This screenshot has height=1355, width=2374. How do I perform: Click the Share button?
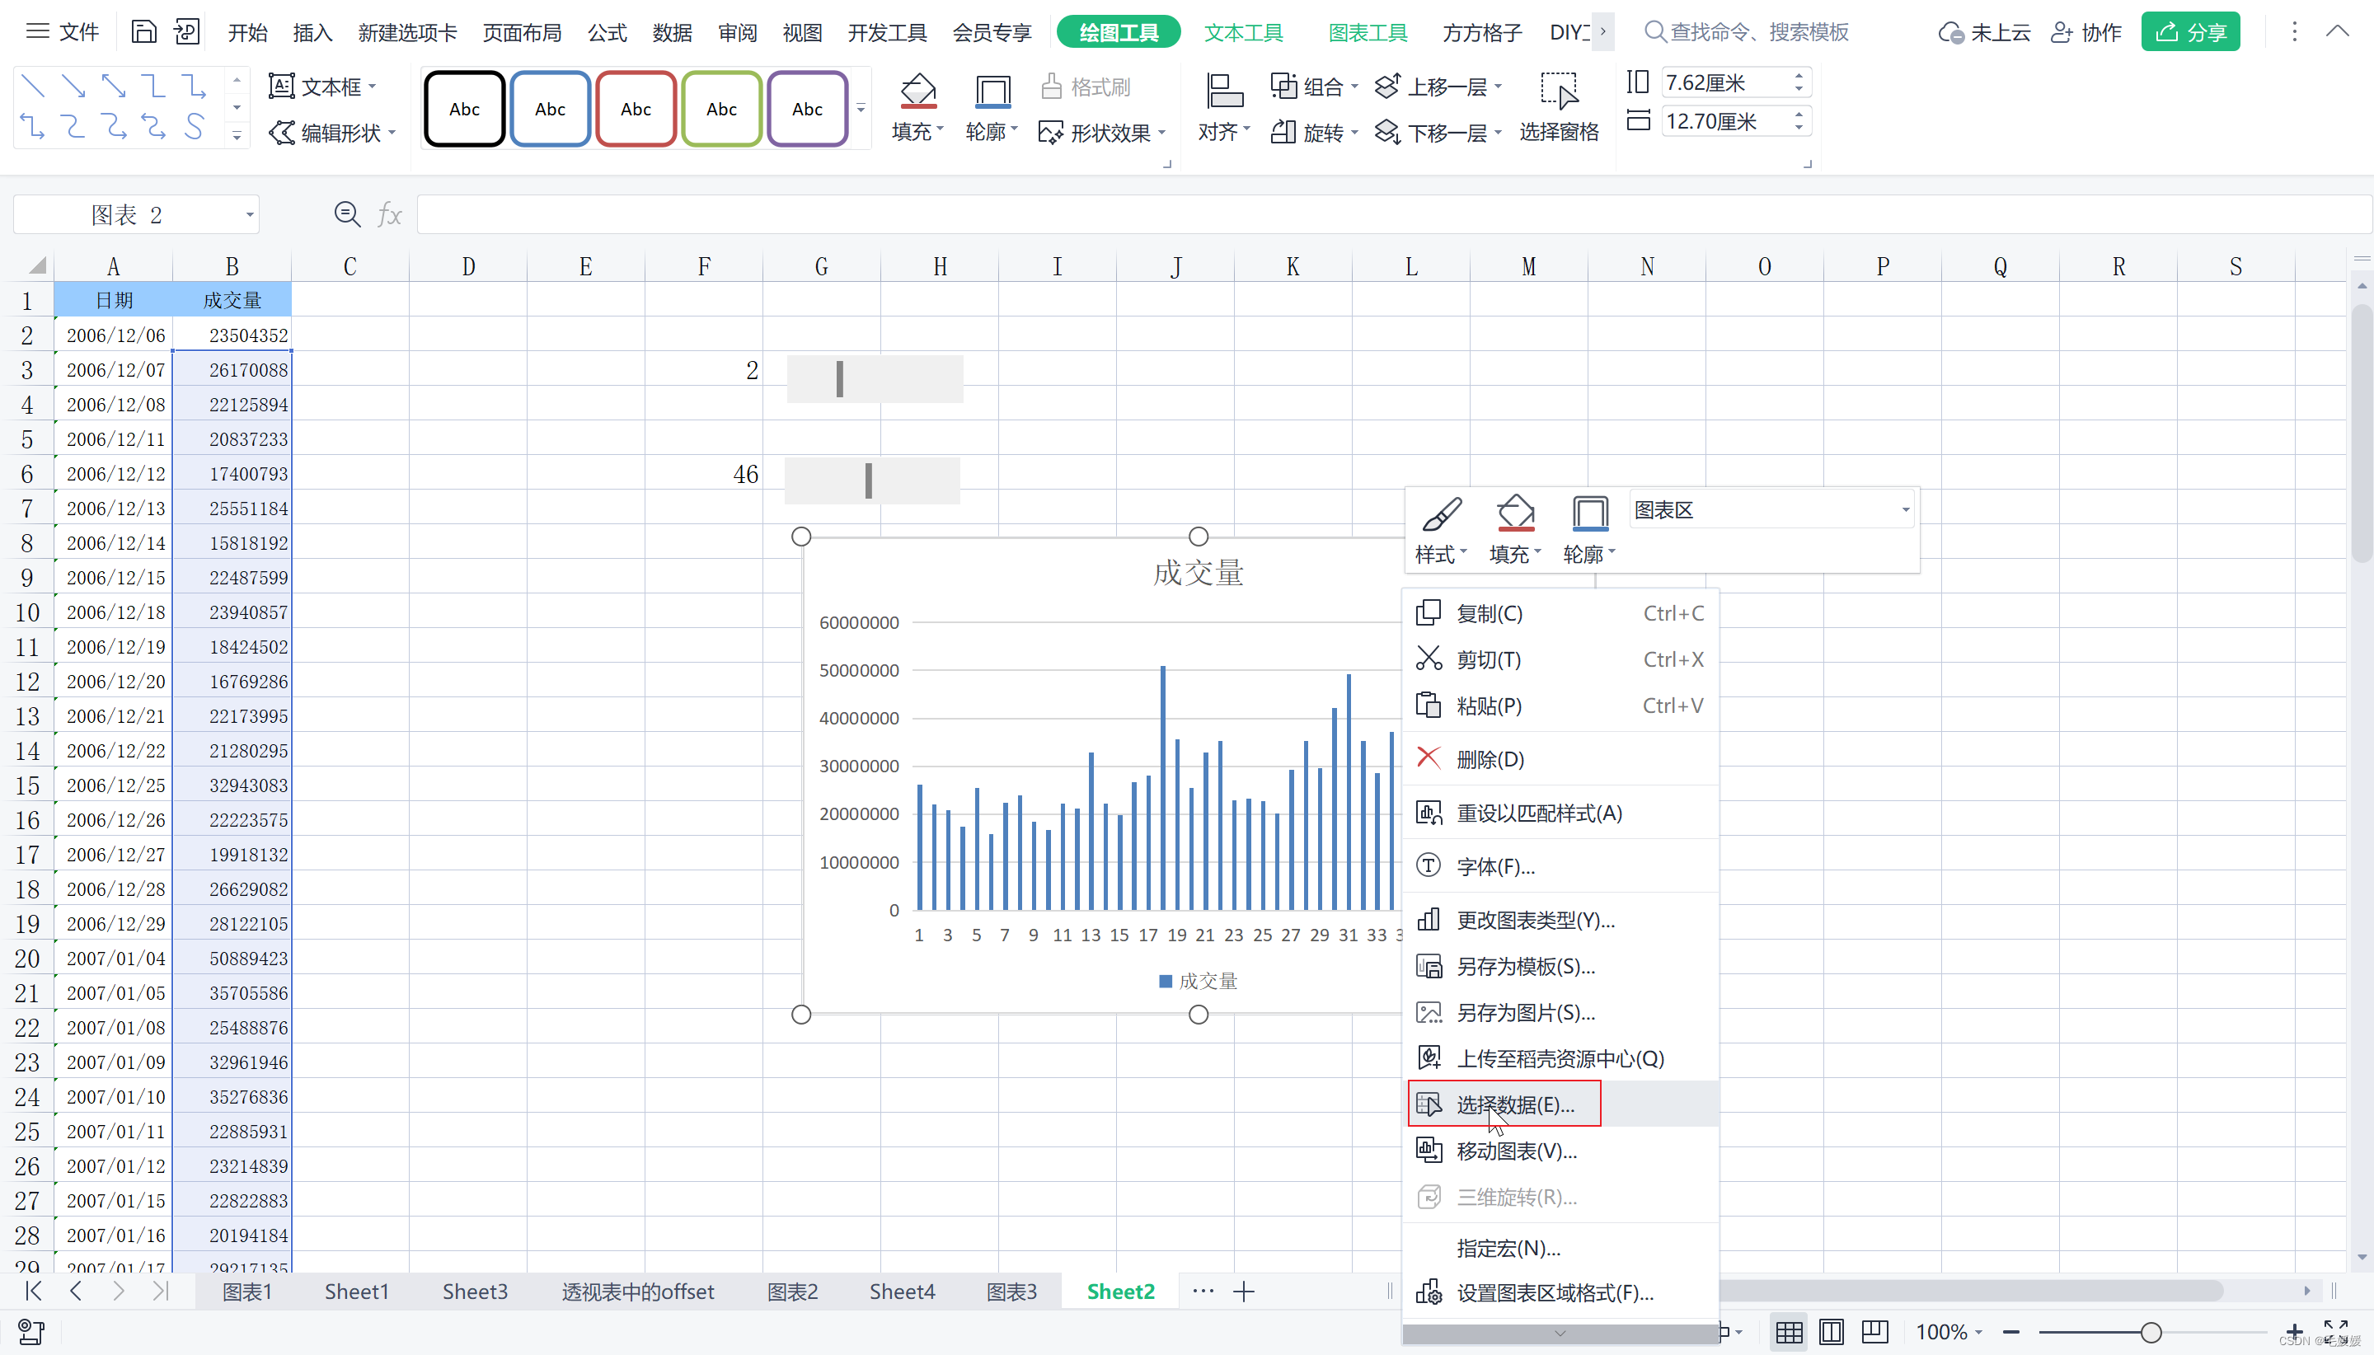point(2191,31)
